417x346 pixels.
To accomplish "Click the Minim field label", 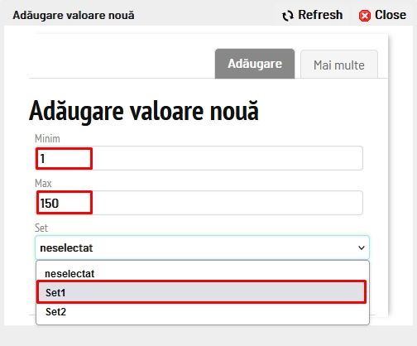I will coord(47,138).
